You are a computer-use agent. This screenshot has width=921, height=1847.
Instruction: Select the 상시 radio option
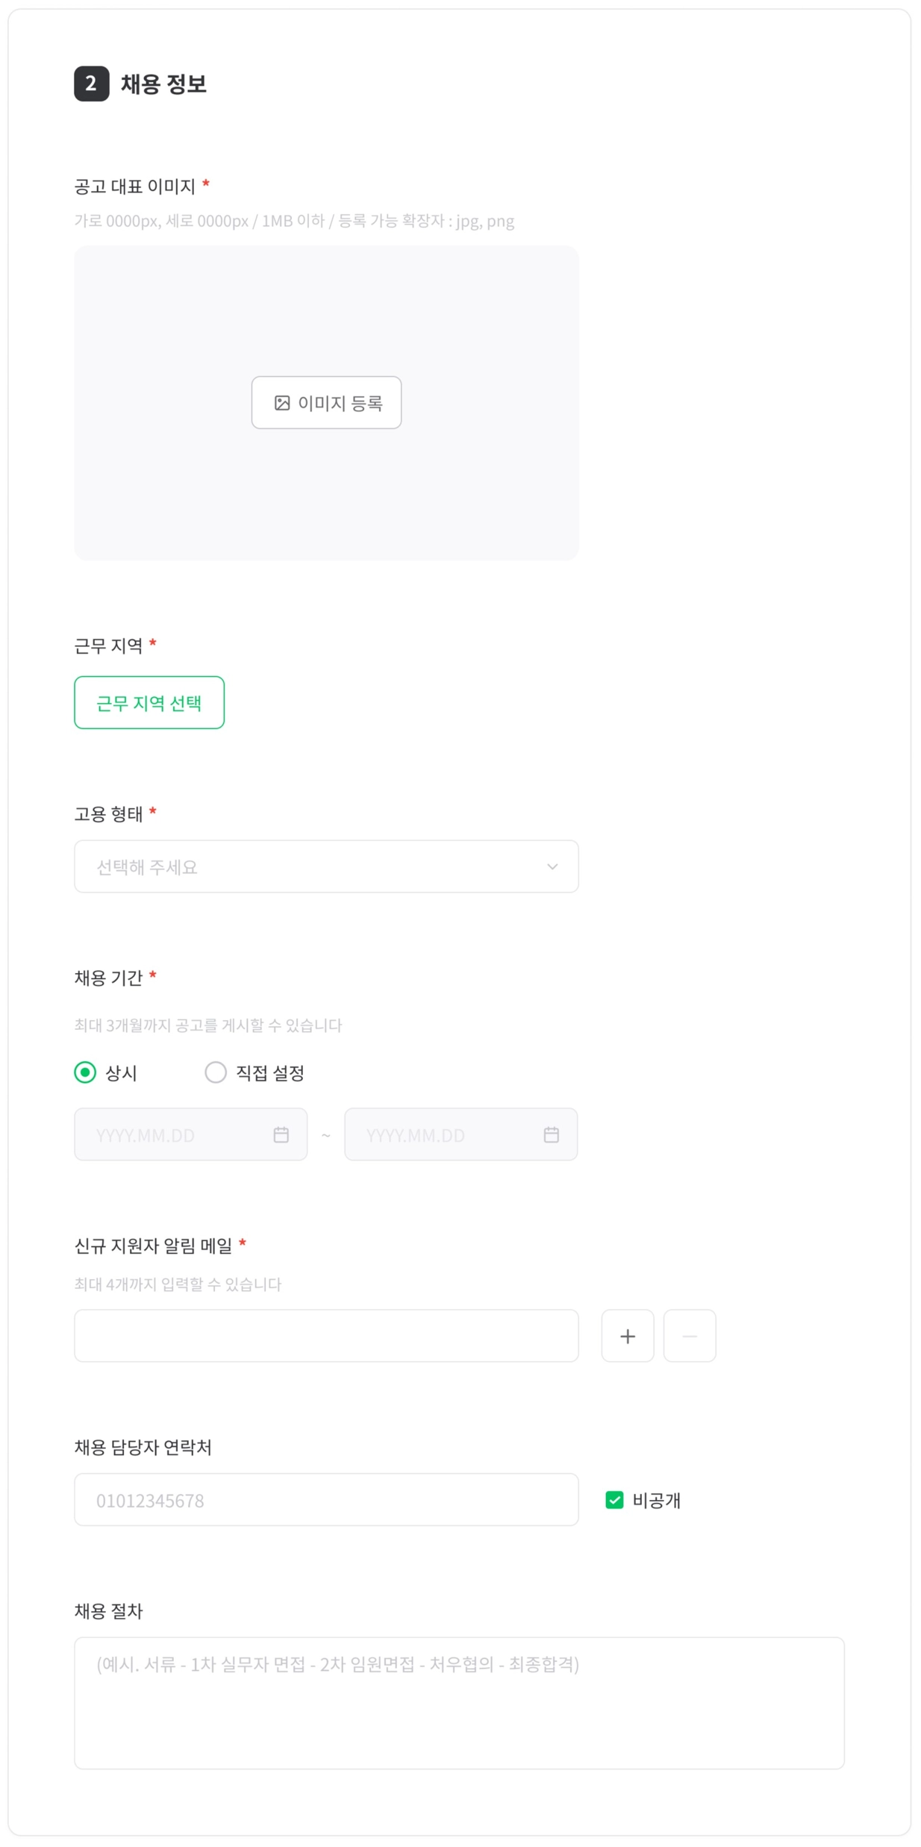click(x=85, y=1073)
